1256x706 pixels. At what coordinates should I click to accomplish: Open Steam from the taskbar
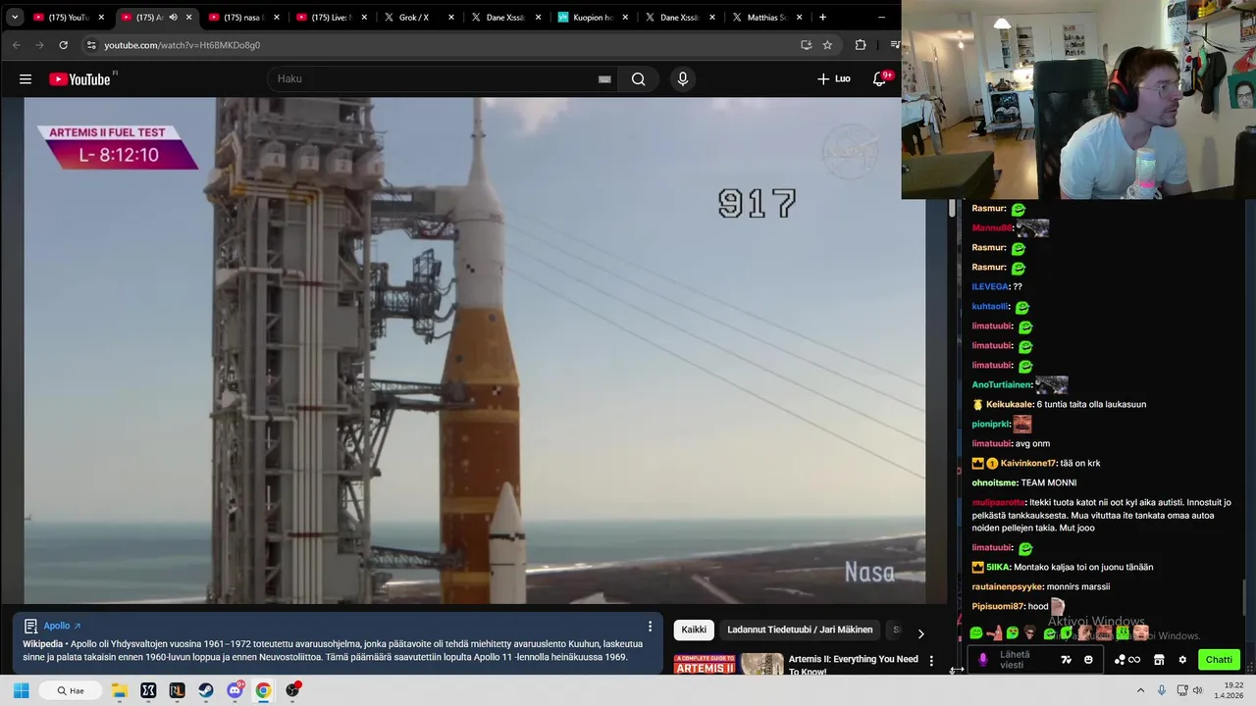(x=206, y=690)
